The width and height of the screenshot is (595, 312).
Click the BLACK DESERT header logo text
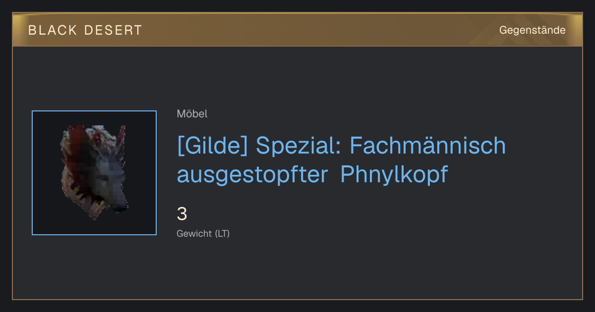click(85, 30)
